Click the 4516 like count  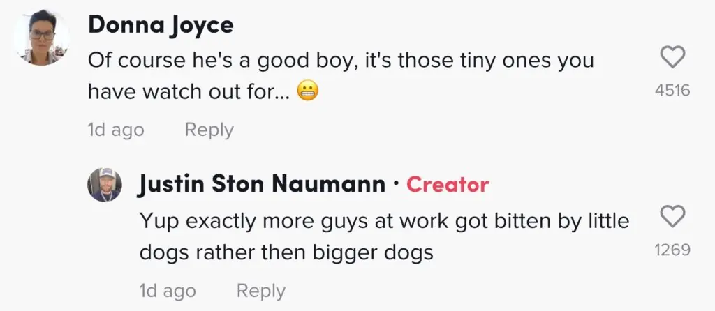672,90
